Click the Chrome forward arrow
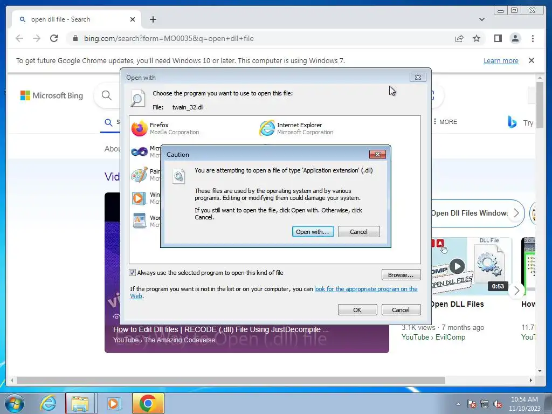 tap(37, 38)
